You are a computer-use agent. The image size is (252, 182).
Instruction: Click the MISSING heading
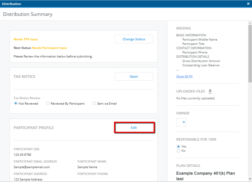pyautogui.click(x=184, y=28)
